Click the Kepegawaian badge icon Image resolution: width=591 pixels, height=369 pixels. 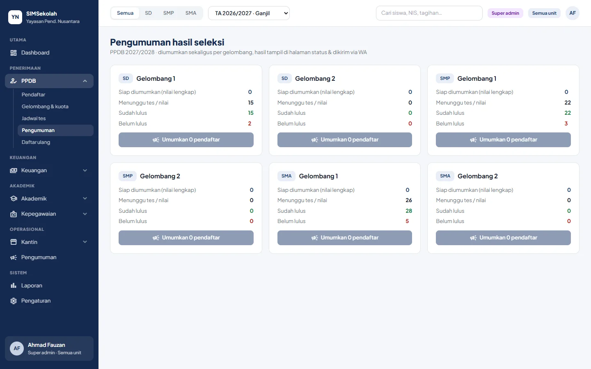pos(14,214)
